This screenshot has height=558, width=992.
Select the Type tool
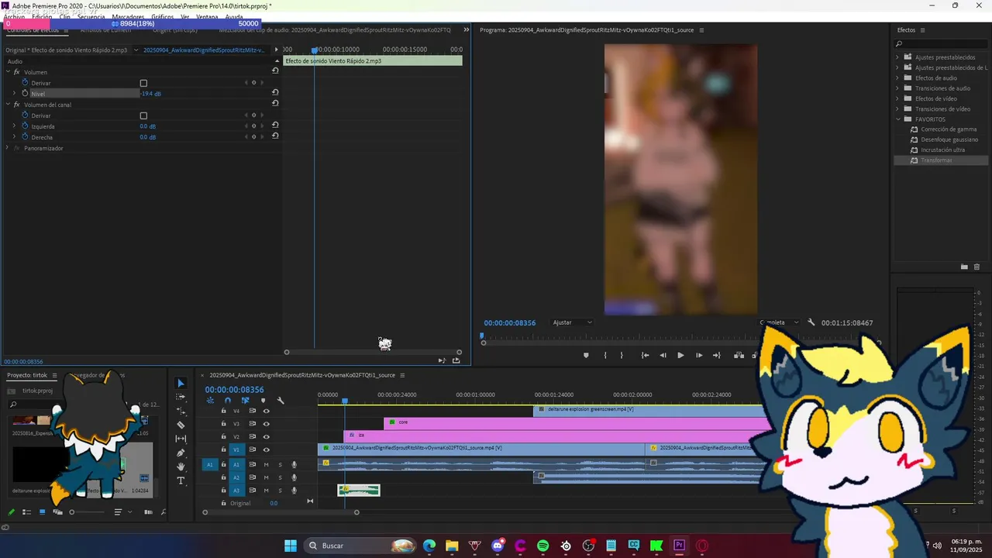point(181,480)
